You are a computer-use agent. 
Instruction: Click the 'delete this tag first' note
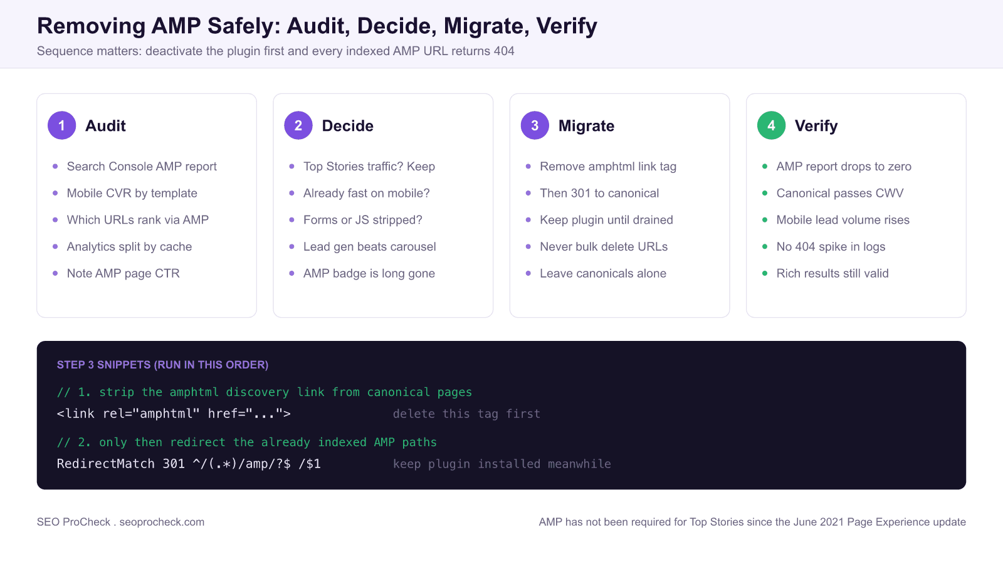click(x=466, y=414)
